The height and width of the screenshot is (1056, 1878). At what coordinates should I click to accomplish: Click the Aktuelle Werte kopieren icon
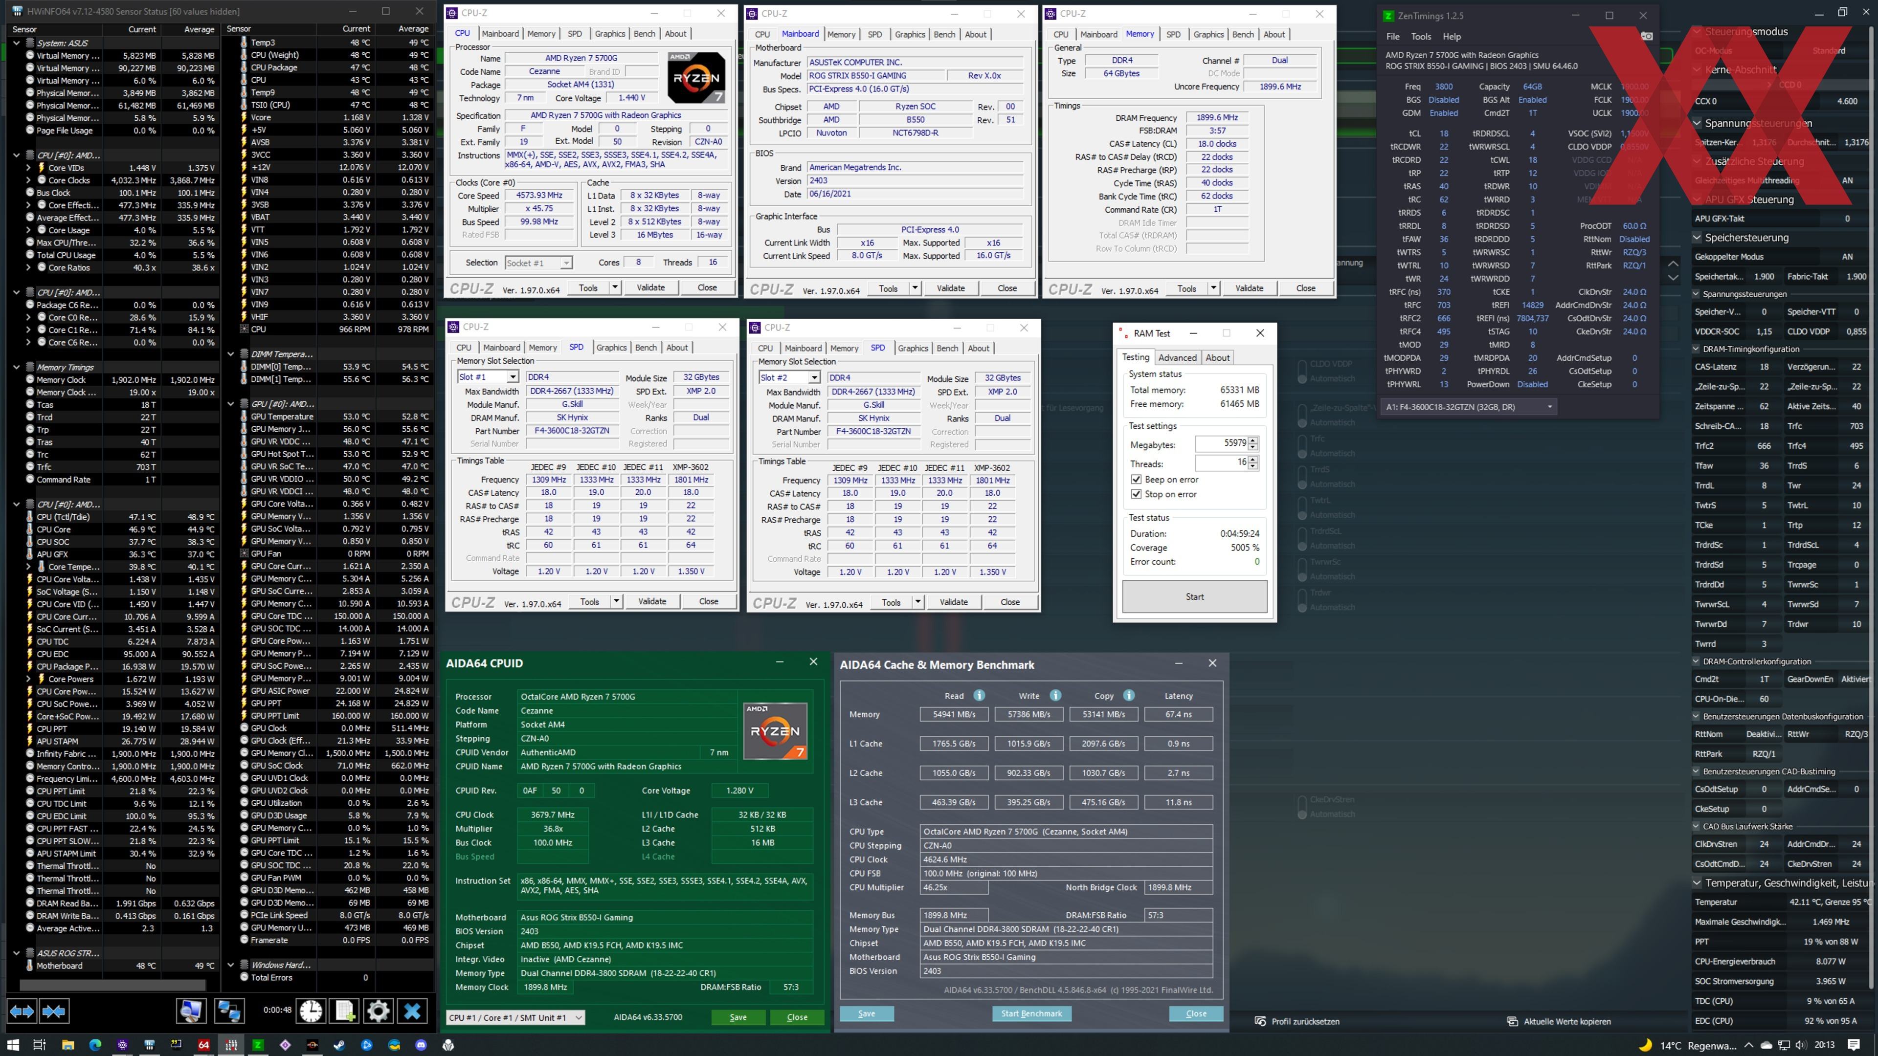[x=1512, y=1021]
